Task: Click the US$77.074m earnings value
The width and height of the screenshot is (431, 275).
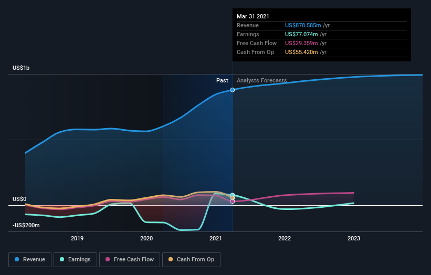Action: click(301, 34)
